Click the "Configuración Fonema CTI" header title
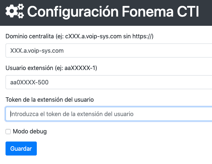This screenshot has height=164, width=212. coord(113,11)
